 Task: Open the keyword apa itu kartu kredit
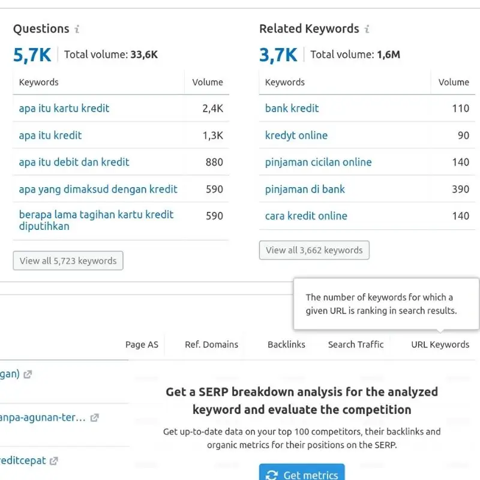tap(63, 108)
